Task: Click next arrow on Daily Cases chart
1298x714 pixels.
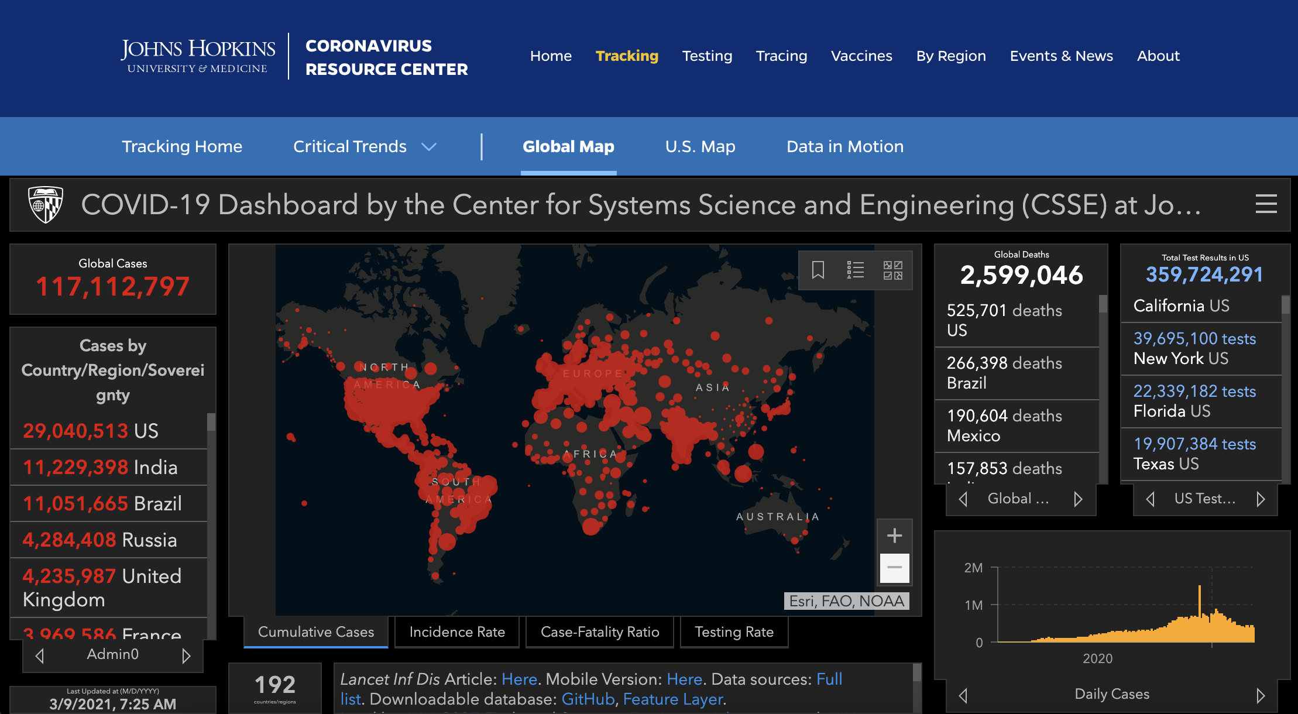Action: [1261, 695]
